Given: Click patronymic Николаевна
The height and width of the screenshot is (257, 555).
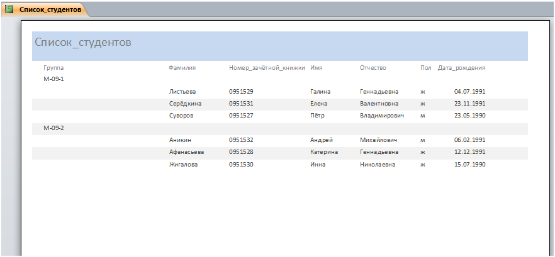Looking at the screenshot, I should pyautogui.click(x=378, y=165).
